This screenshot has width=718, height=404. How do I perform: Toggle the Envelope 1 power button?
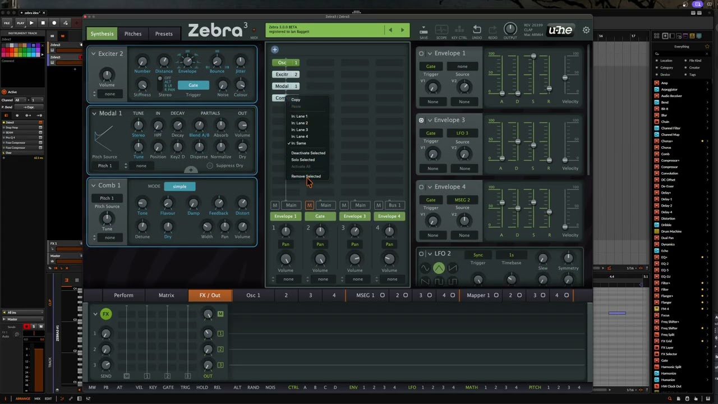pos(421,53)
